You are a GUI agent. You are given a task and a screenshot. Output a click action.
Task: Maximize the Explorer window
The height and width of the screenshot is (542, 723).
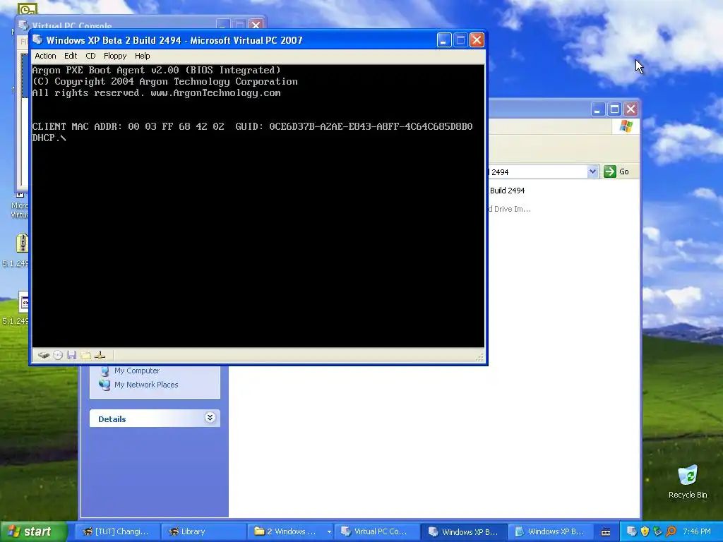614,109
